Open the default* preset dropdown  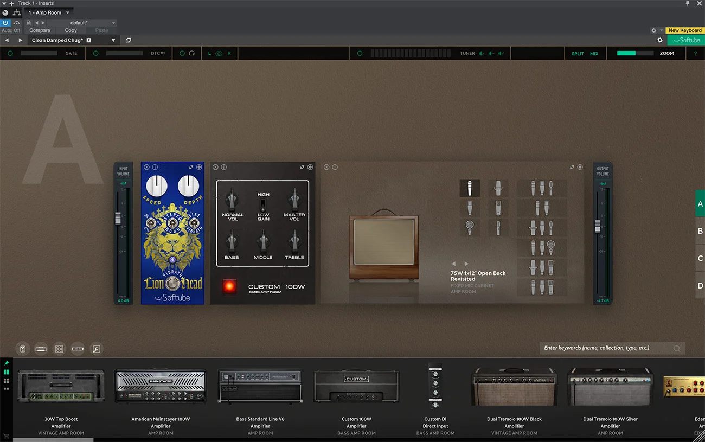[82, 23]
